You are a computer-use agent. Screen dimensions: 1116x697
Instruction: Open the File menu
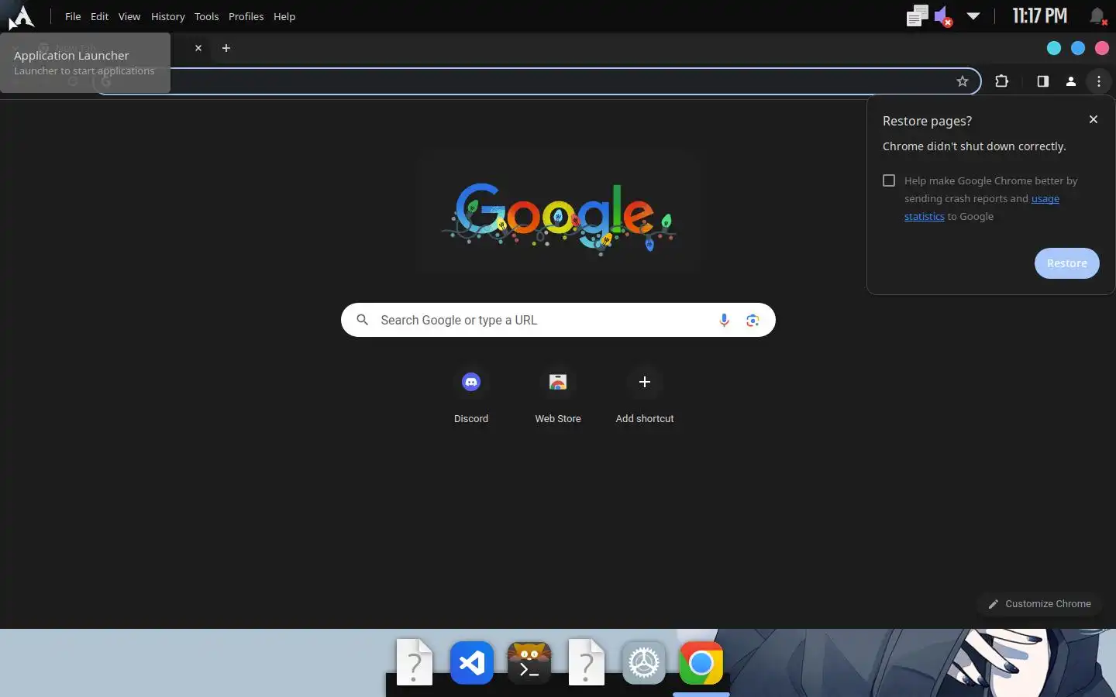point(73,16)
